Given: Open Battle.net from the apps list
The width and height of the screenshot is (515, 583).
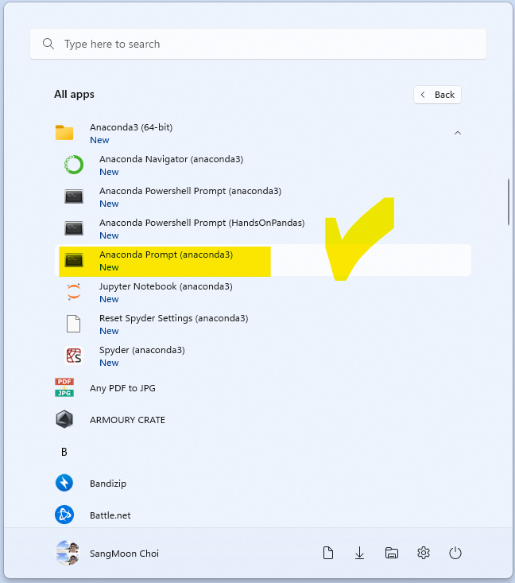Looking at the screenshot, I should click(263, 515).
